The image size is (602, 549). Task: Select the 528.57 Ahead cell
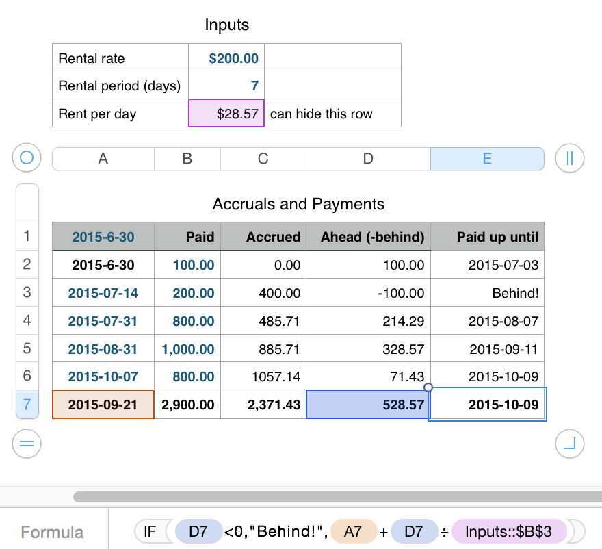368,405
